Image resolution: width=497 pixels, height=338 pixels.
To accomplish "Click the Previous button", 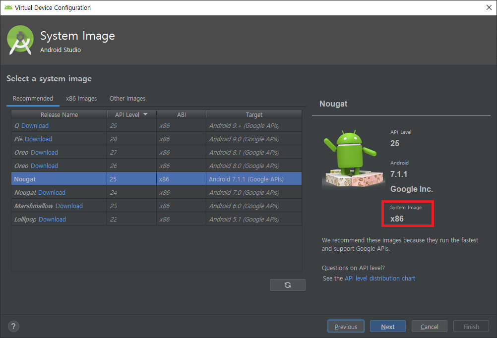I will click(x=346, y=326).
